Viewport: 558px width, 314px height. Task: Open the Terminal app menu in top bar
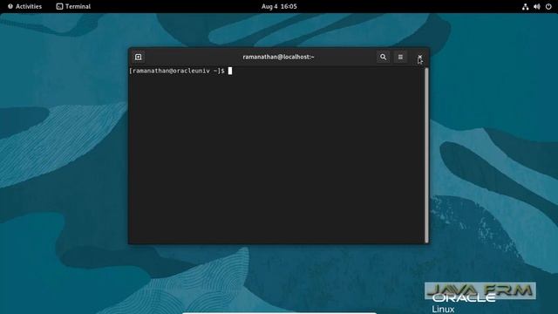click(x=73, y=6)
